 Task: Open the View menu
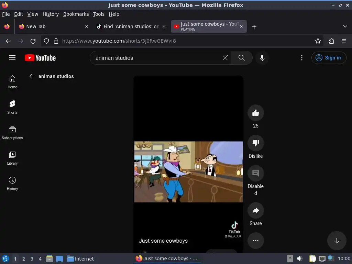[33, 14]
